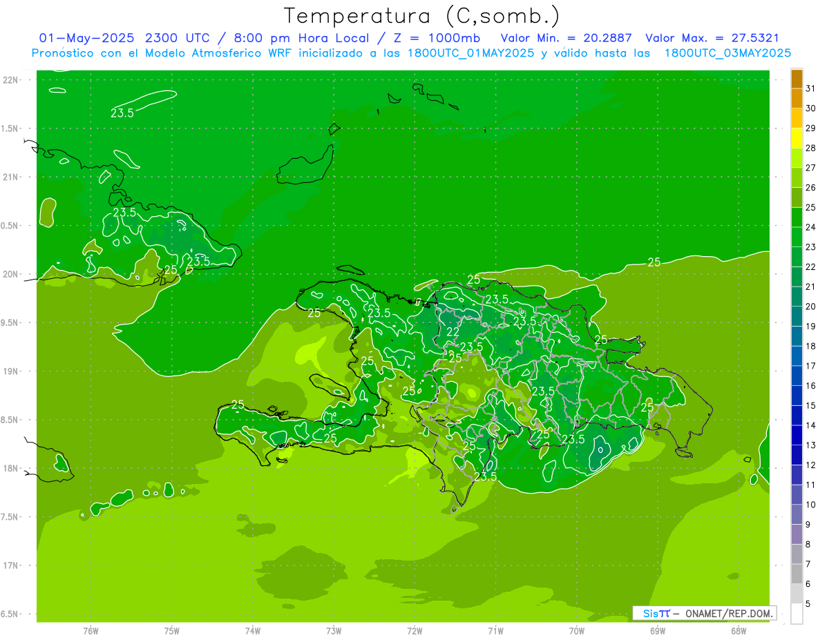Pick the yellow swatch between 28 and 29
Image resolution: width=829 pixels, height=640 pixels.
click(x=797, y=138)
